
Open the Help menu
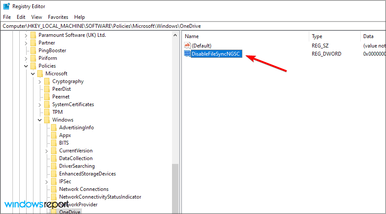coord(79,17)
